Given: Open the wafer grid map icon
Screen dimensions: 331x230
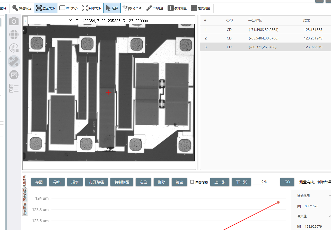Looking at the screenshot, I should [x=14, y=35].
